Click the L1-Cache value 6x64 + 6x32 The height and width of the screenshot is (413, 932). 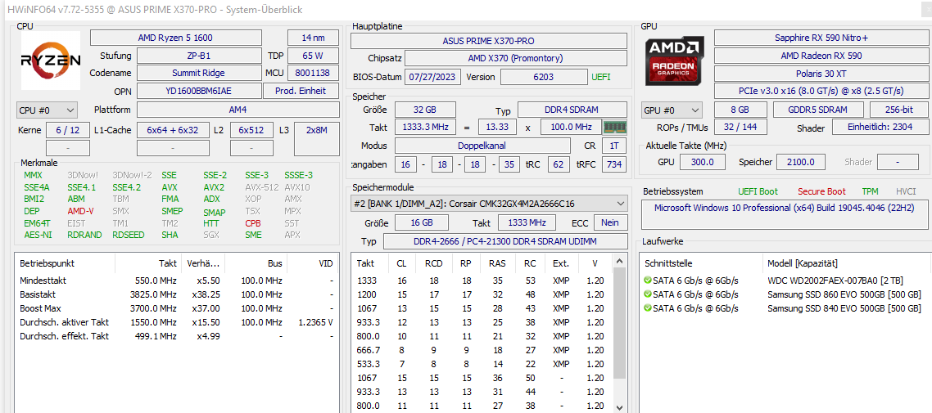173,130
